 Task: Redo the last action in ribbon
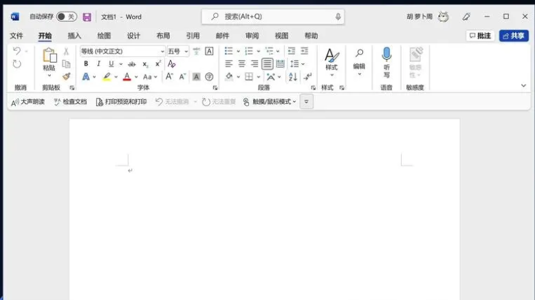point(17,64)
